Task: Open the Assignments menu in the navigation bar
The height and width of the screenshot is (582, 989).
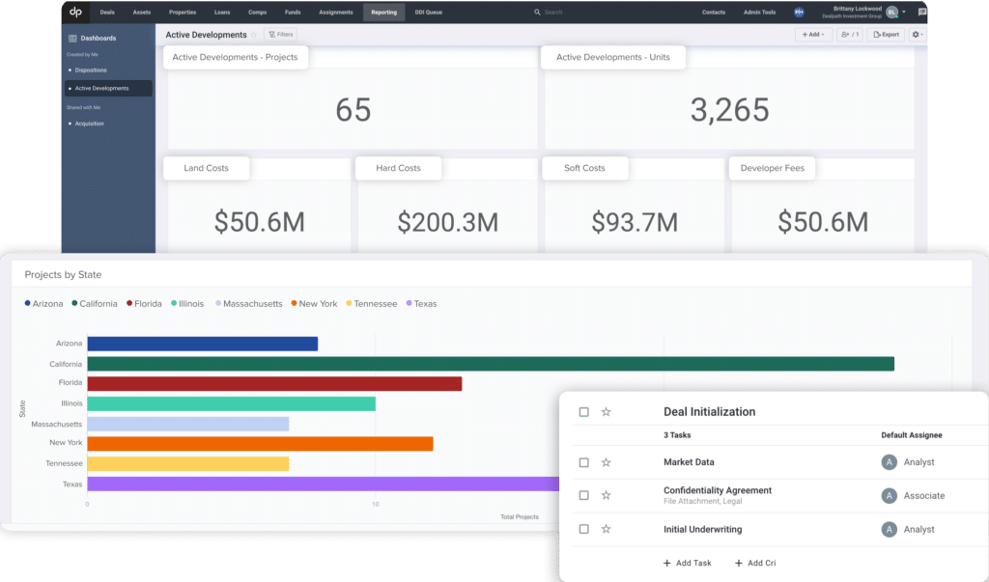Action: pyautogui.click(x=335, y=12)
